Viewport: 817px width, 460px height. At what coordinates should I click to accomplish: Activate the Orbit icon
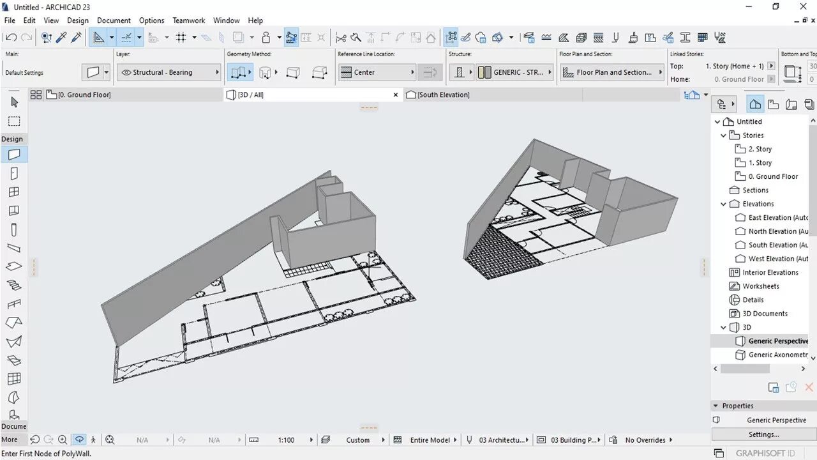tap(79, 440)
